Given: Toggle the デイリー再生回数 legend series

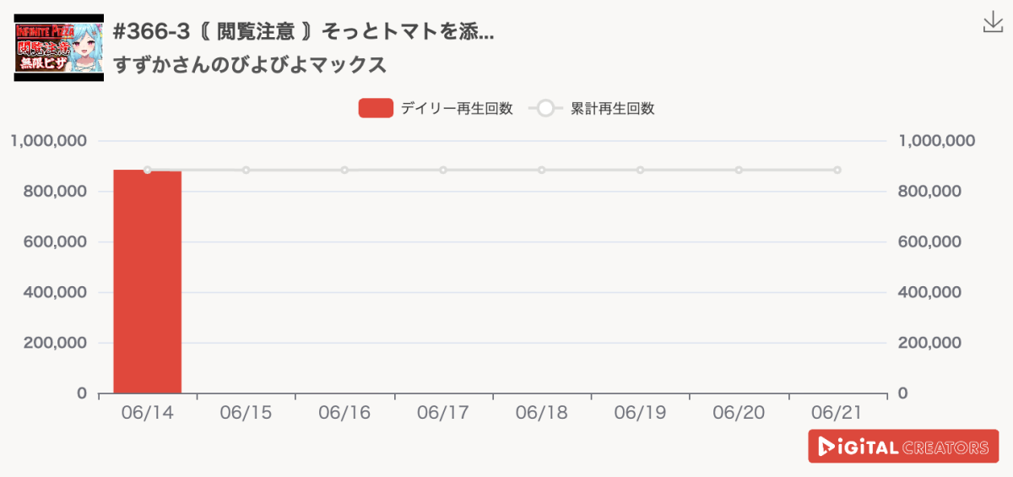Looking at the screenshot, I should (x=436, y=108).
